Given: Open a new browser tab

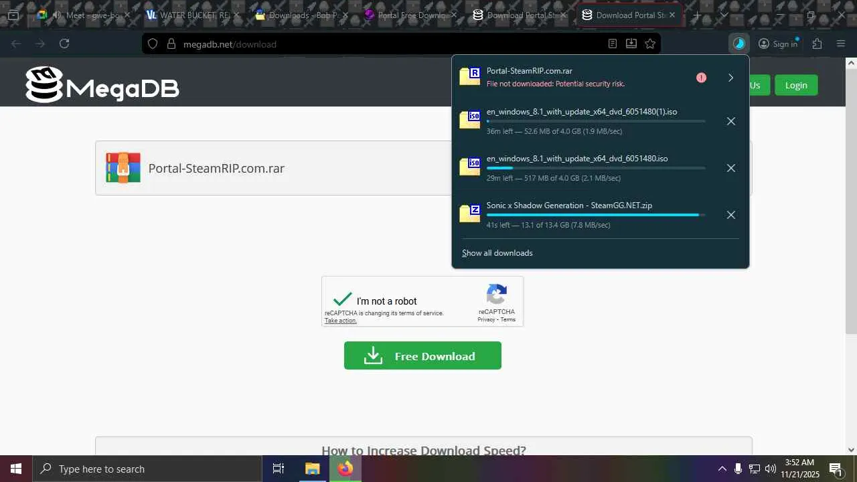Looking at the screenshot, I should coord(697,15).
